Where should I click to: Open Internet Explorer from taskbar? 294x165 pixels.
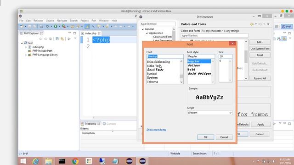click(x=35, y=161)
